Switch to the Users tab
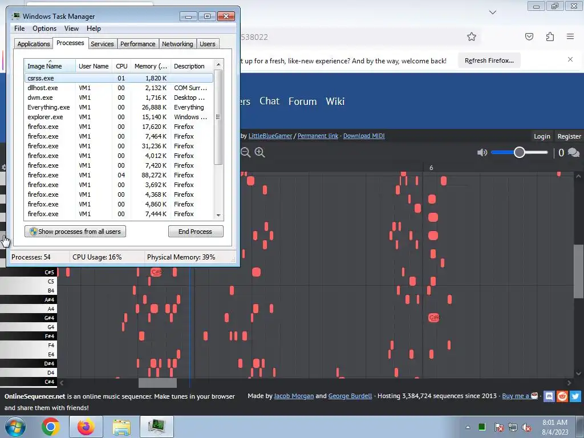Screen dimensions: 584x438 208,43
